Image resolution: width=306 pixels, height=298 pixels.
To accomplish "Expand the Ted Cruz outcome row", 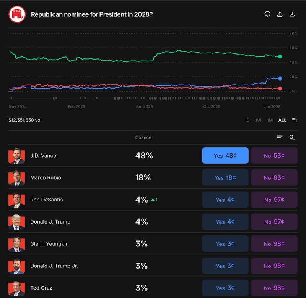I will point(41,288).
